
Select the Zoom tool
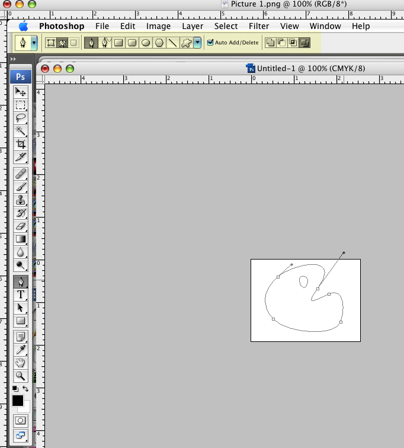point(21,376)
